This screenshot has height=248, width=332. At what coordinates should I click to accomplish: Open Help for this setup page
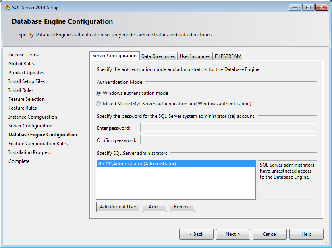click(x=306, y=234)
